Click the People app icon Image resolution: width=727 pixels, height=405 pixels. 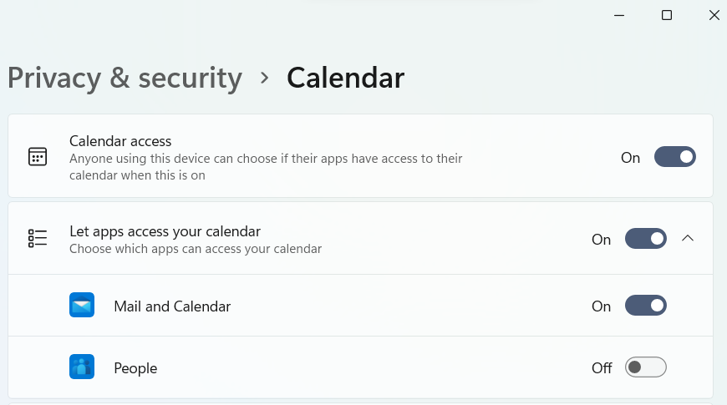click(82, 367)
